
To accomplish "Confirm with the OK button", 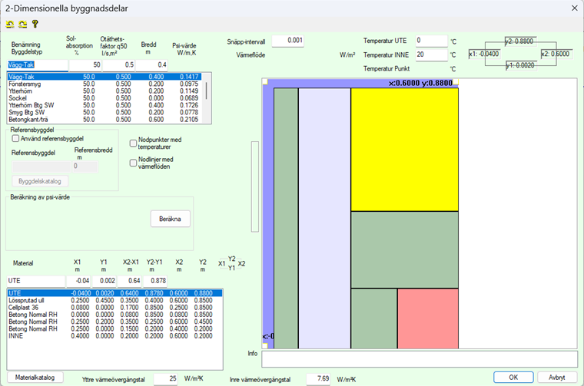I will 514,377.
